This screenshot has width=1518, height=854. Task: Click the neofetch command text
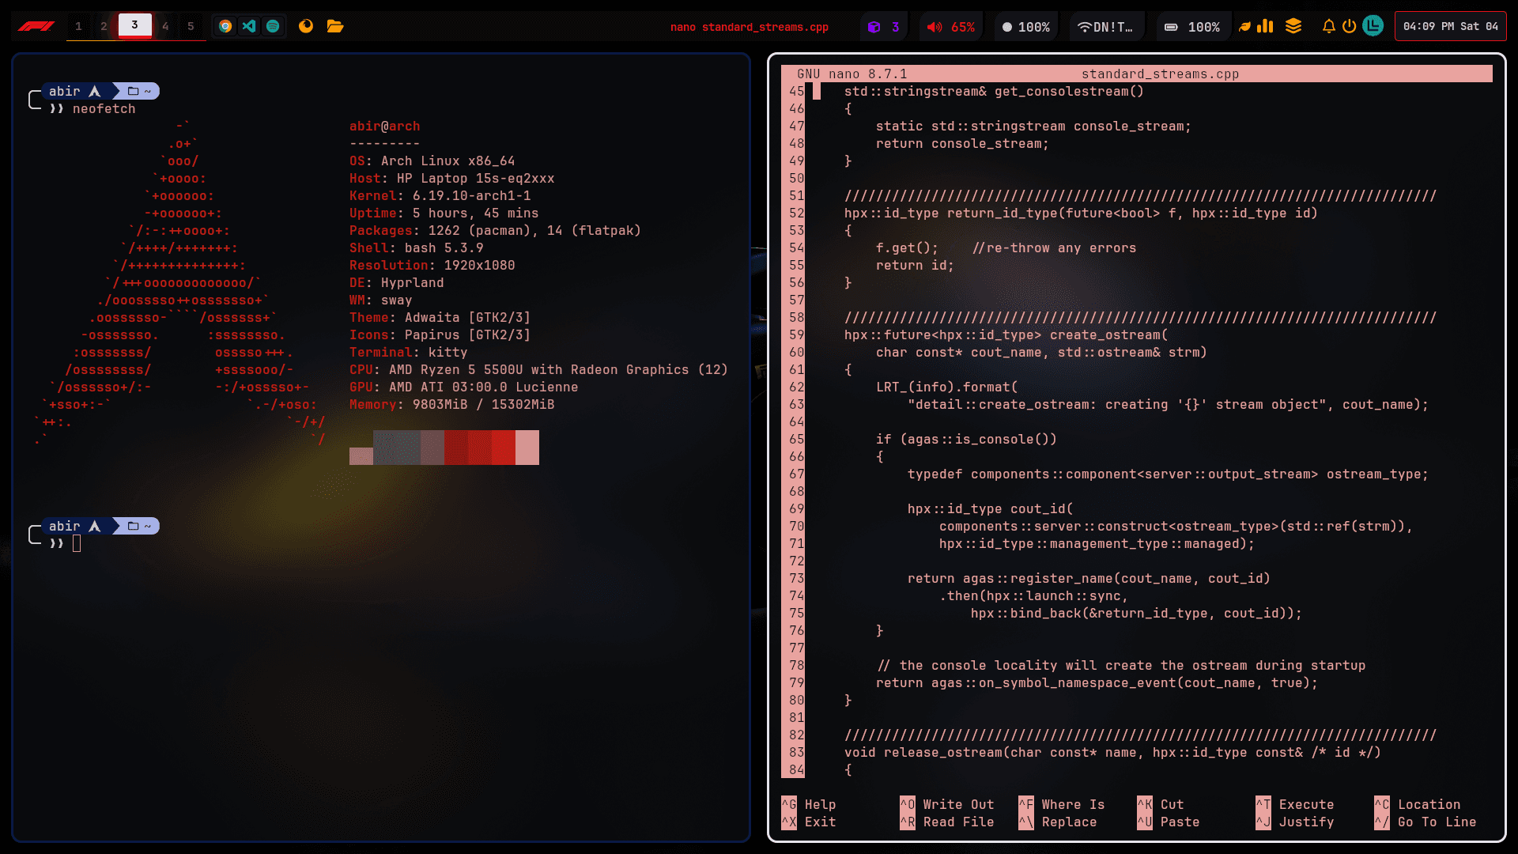pos(104,108)
